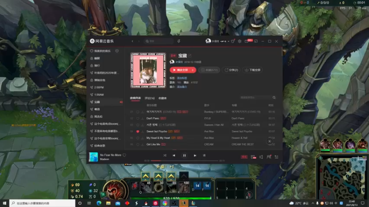Pause the current song
The image size is (369, 207).
click(184, 155)
